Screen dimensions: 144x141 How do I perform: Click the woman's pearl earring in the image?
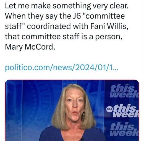pyautogui.click(x=84, y=114)
